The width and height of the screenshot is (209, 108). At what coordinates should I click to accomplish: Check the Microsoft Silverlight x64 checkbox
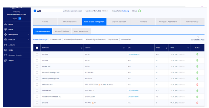click(37, 73)
